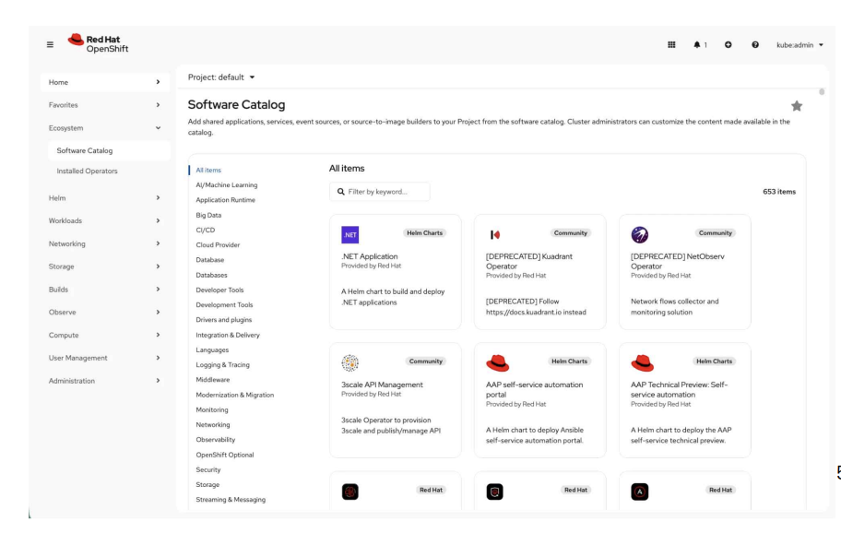The image size is (841, 533).
Task: Click the Filter by keyword input field
Action: [379, 192]
